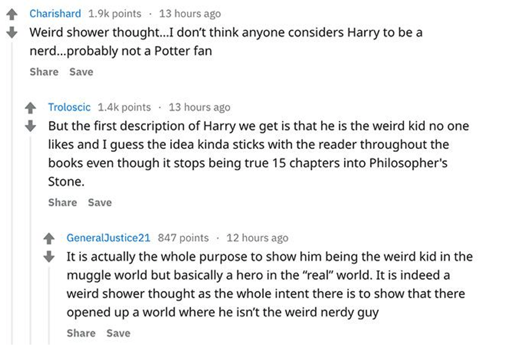Click Charishard's '13 hours ago' timestamp
Image resolution: width=517 pixels, height=349 pixels.
pyautogui.click(x=190, y=14)
